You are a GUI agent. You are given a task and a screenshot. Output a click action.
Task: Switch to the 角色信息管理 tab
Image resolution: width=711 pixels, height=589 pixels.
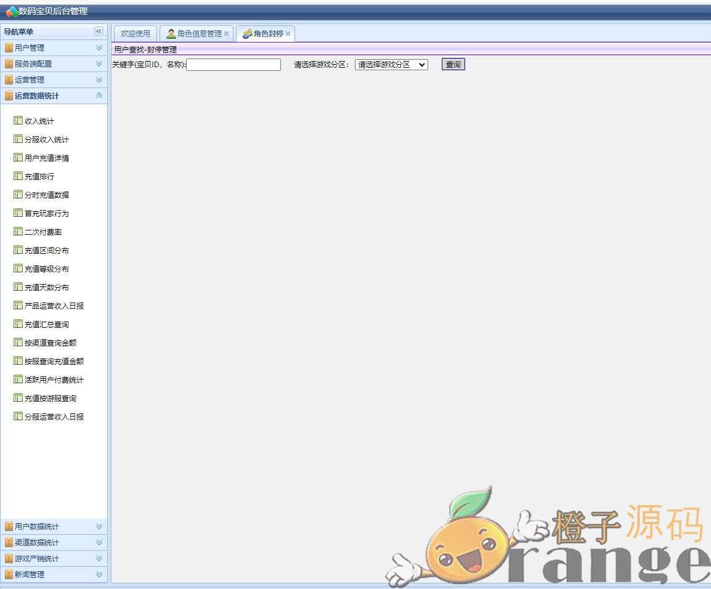199,34
